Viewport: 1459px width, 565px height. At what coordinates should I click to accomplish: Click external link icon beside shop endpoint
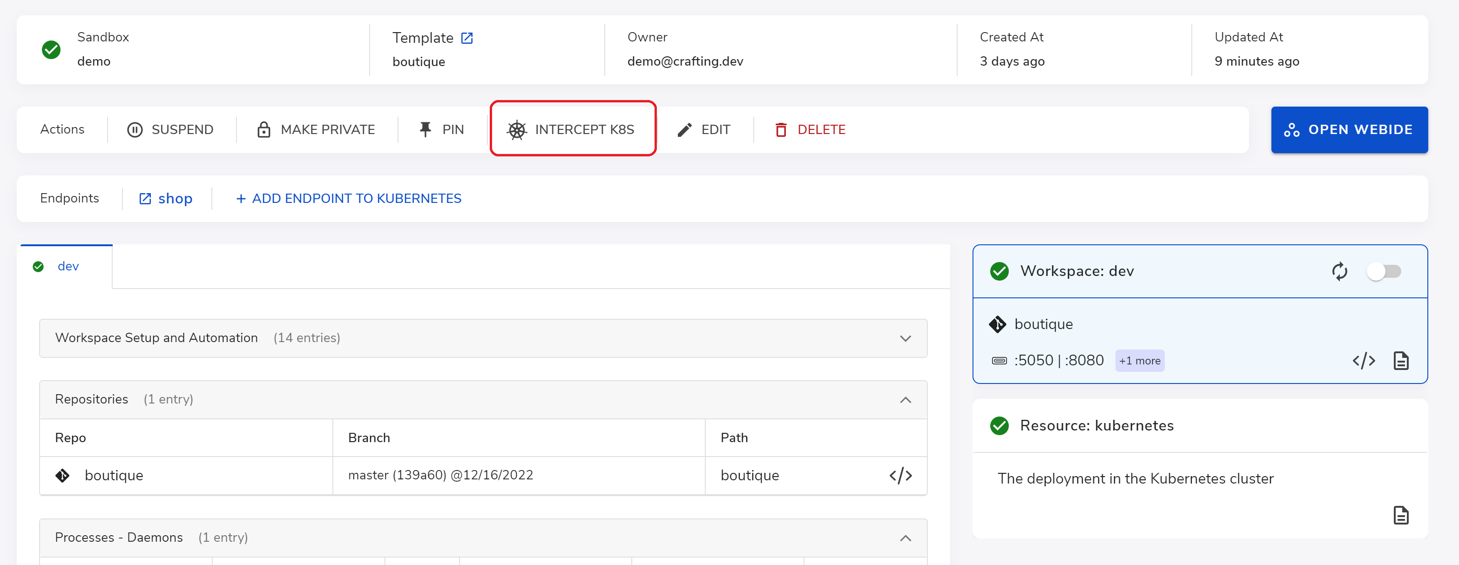tap(145, 199)
